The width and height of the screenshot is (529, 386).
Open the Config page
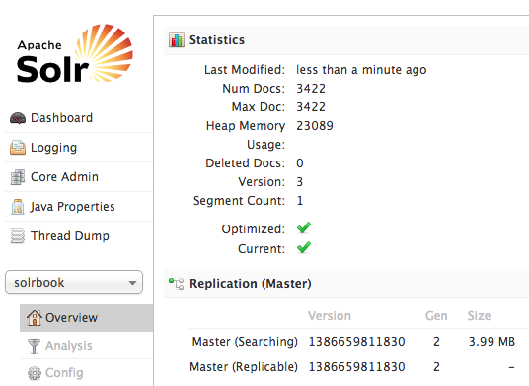[x=64, y=373]
